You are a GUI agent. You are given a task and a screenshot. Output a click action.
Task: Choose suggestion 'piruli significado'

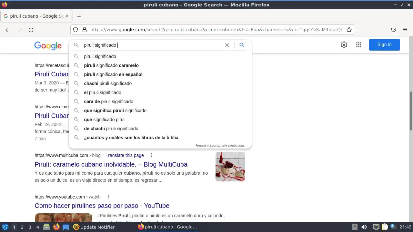point(160,56)
